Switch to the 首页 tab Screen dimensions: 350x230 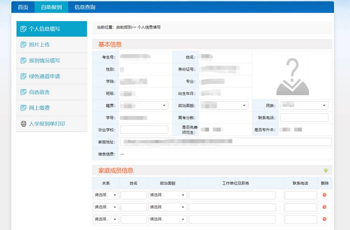[23, 7]
